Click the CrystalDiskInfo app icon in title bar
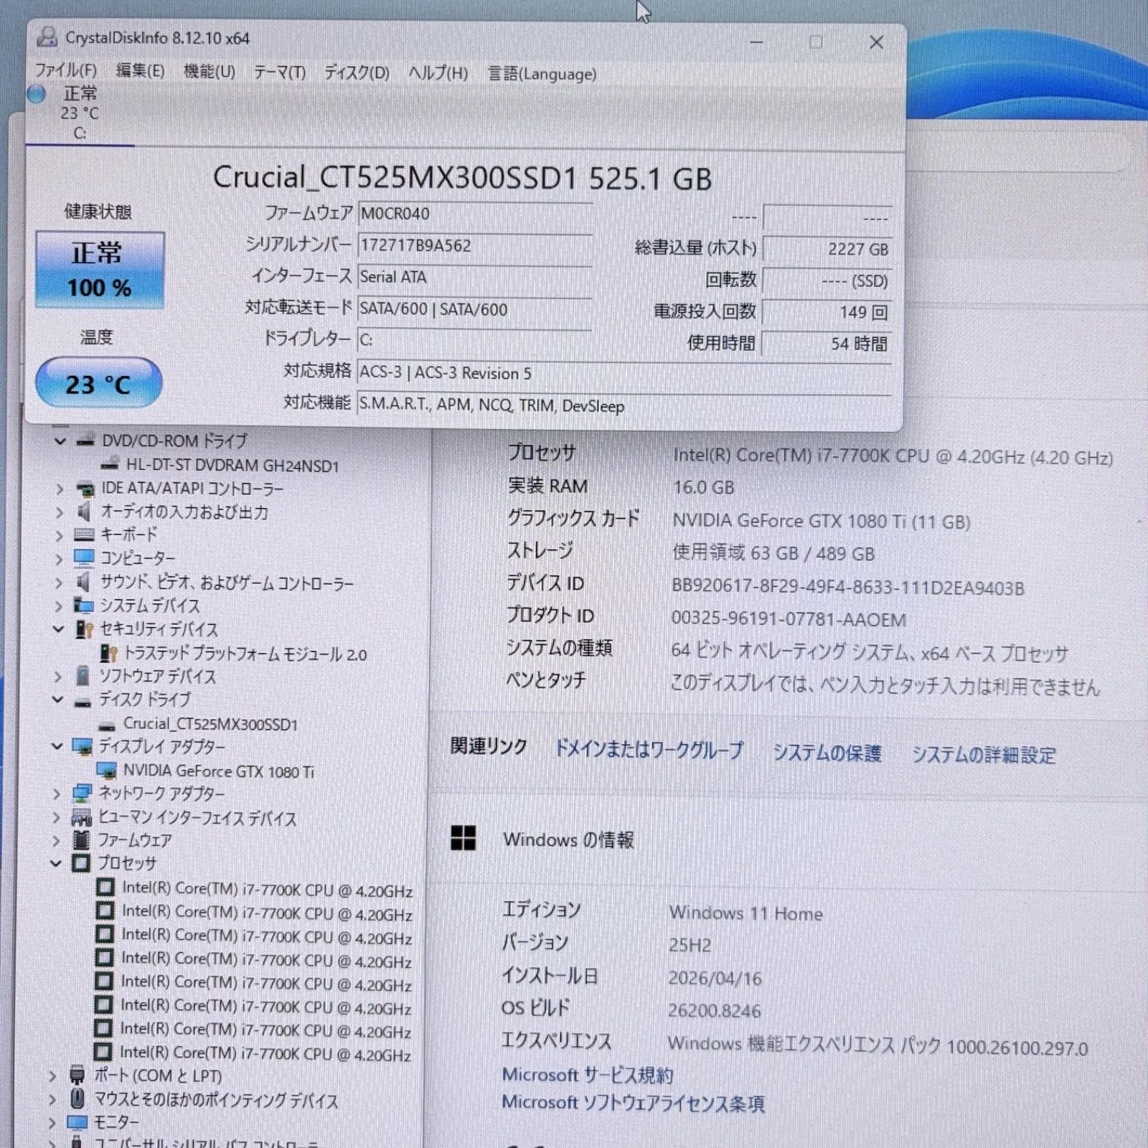Image resolution: width=1148 pixels, height=1148 pixels. click(47, 37)
